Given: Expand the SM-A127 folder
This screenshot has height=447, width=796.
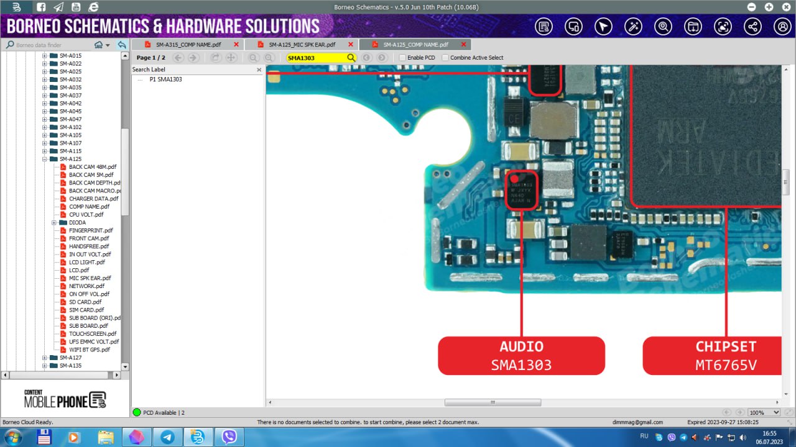Looking at the screenshot, I should pyautogui.click(x=45, y=358).
